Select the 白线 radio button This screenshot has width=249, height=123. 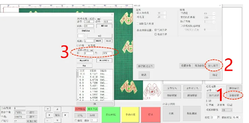78,45
